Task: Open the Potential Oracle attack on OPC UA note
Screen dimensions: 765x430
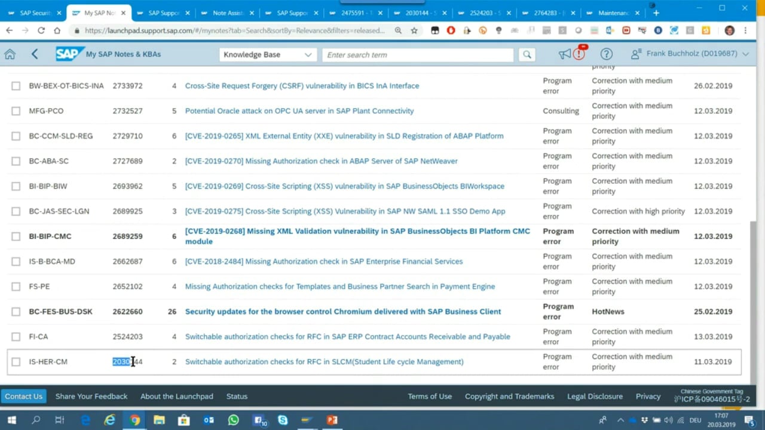Action: click(299, 111)
